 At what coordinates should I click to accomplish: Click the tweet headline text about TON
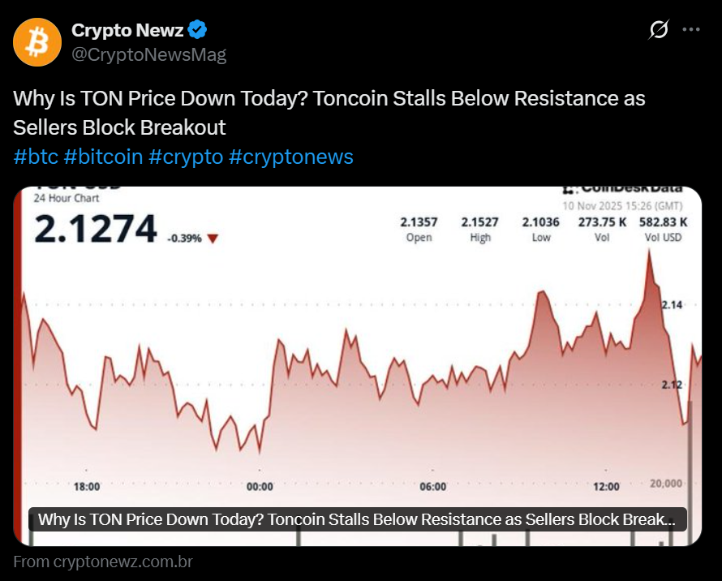(x=329, y=113)
